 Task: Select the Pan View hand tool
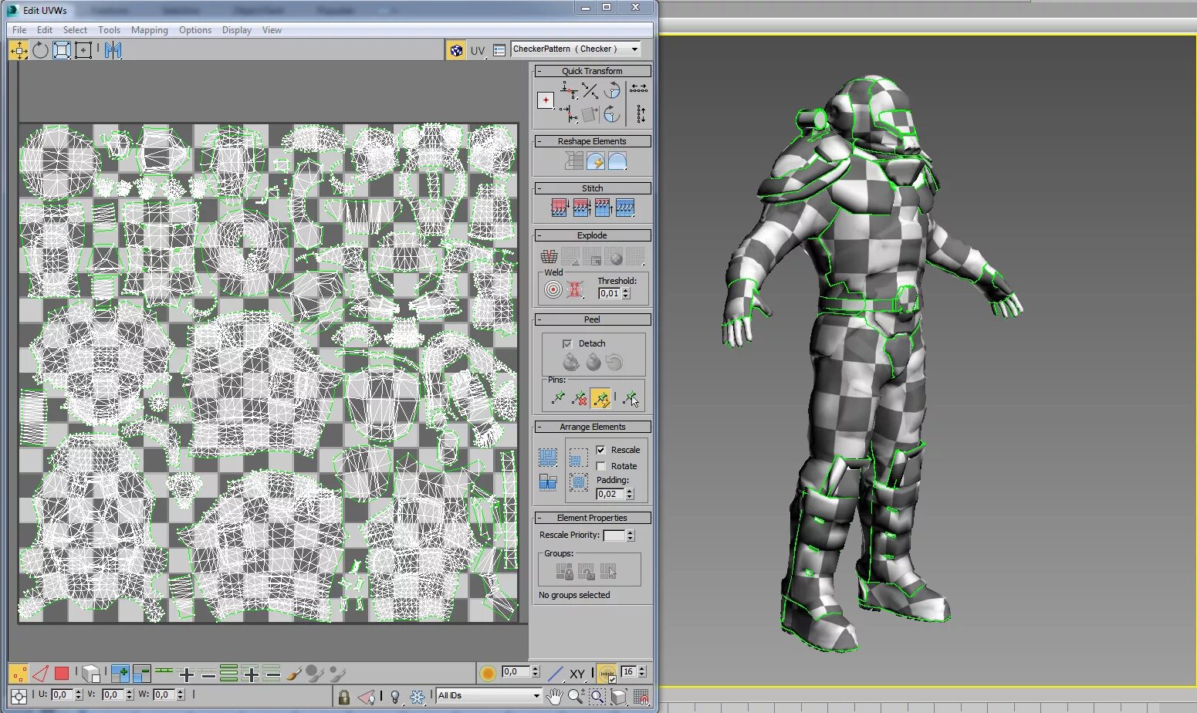[x=554, y=696]
